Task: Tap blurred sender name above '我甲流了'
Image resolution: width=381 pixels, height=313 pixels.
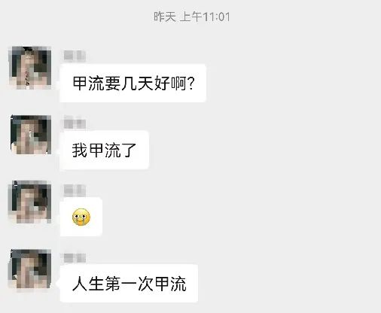Action: click(x=75, y=123)
